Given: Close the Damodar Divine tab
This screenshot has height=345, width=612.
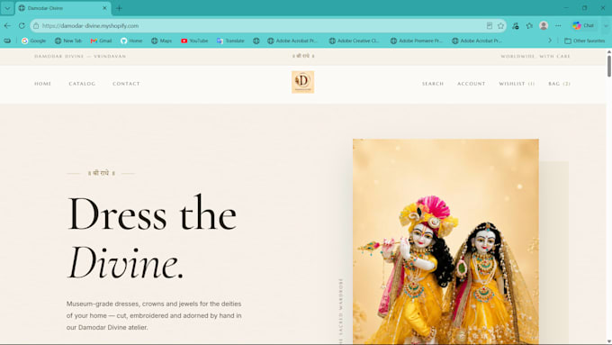Looking at the screenshot, I should [104, 8].
